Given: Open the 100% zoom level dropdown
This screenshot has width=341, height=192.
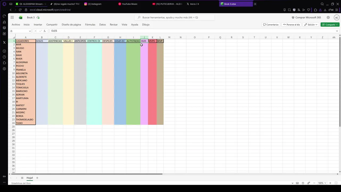Looking at the screenshot, I should point(322,183).
